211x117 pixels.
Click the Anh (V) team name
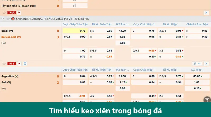[6, 82]
